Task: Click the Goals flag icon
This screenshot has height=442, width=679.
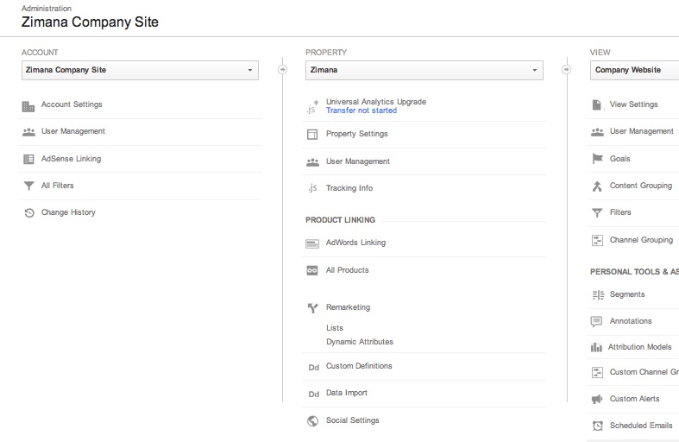Action: [598, 159]
